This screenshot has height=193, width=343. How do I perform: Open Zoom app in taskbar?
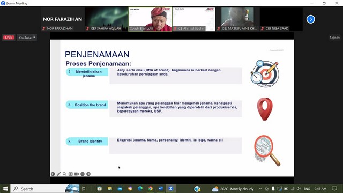pyautogui.click(x=171, y=189)
